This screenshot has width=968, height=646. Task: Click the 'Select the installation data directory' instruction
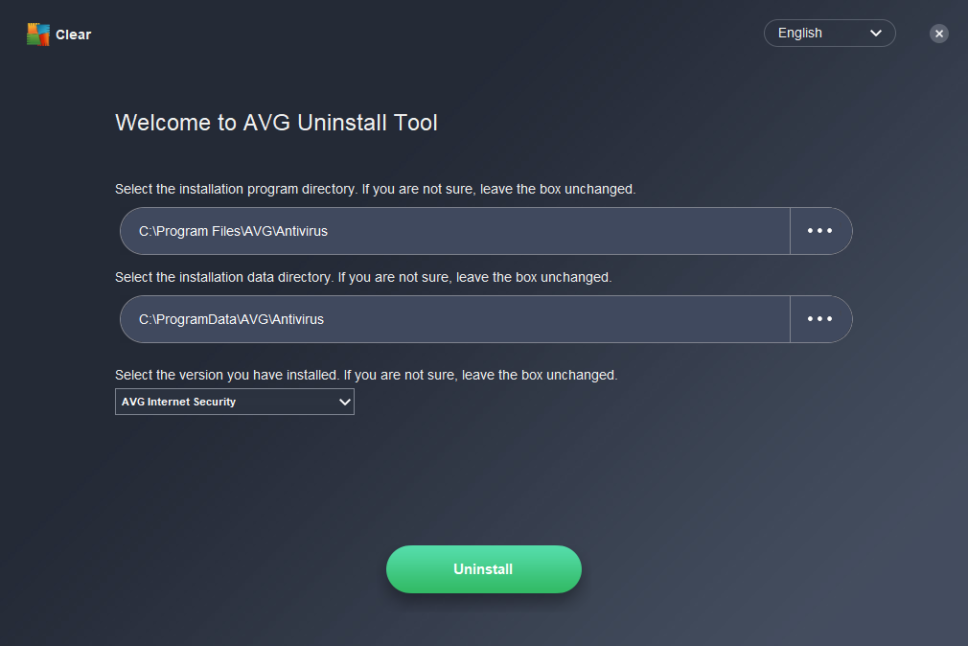pyautogui.click(x=363, y=277)
